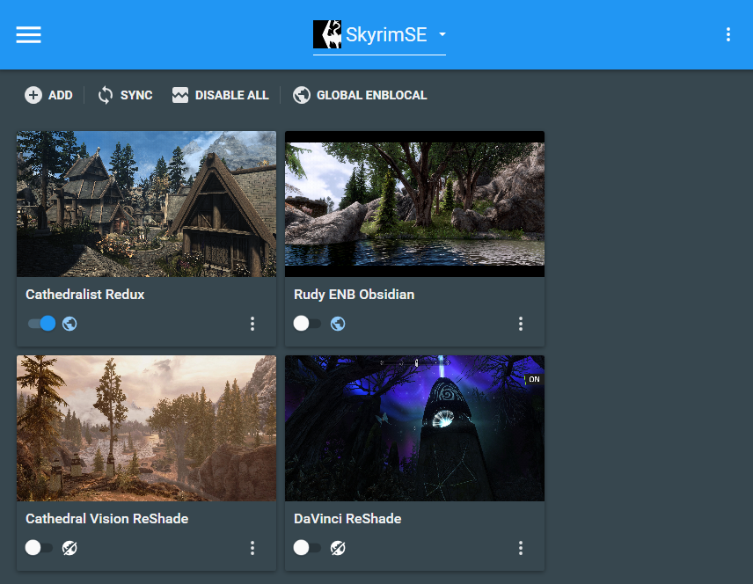The image size is (753, 584).
Task: Click the DaVinci ReShade preview image
Action: [x=415, y=428]
